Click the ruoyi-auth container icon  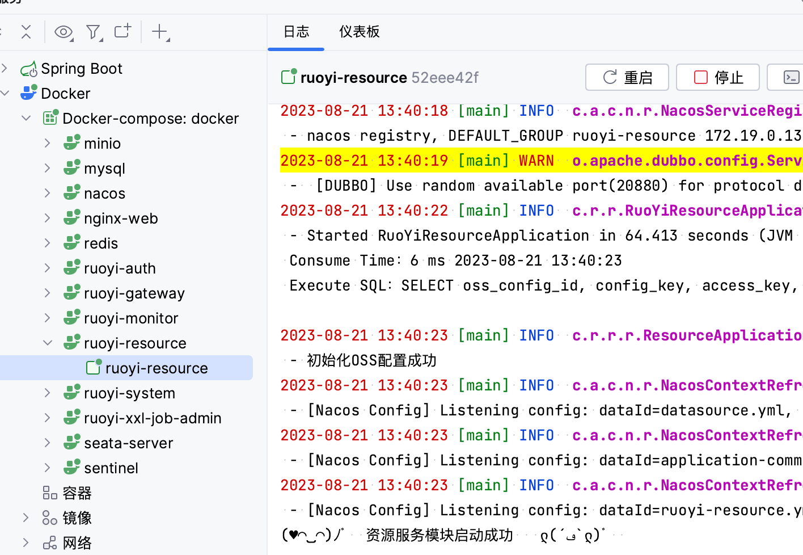72,268
